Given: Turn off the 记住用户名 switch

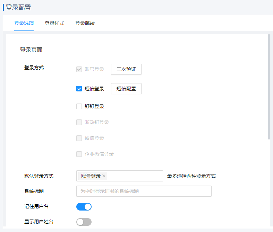Looking at the screenshot, I should click(x=84, y=207).
